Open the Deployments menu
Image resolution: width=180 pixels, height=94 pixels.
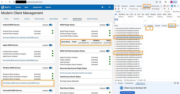pos(37,7)
